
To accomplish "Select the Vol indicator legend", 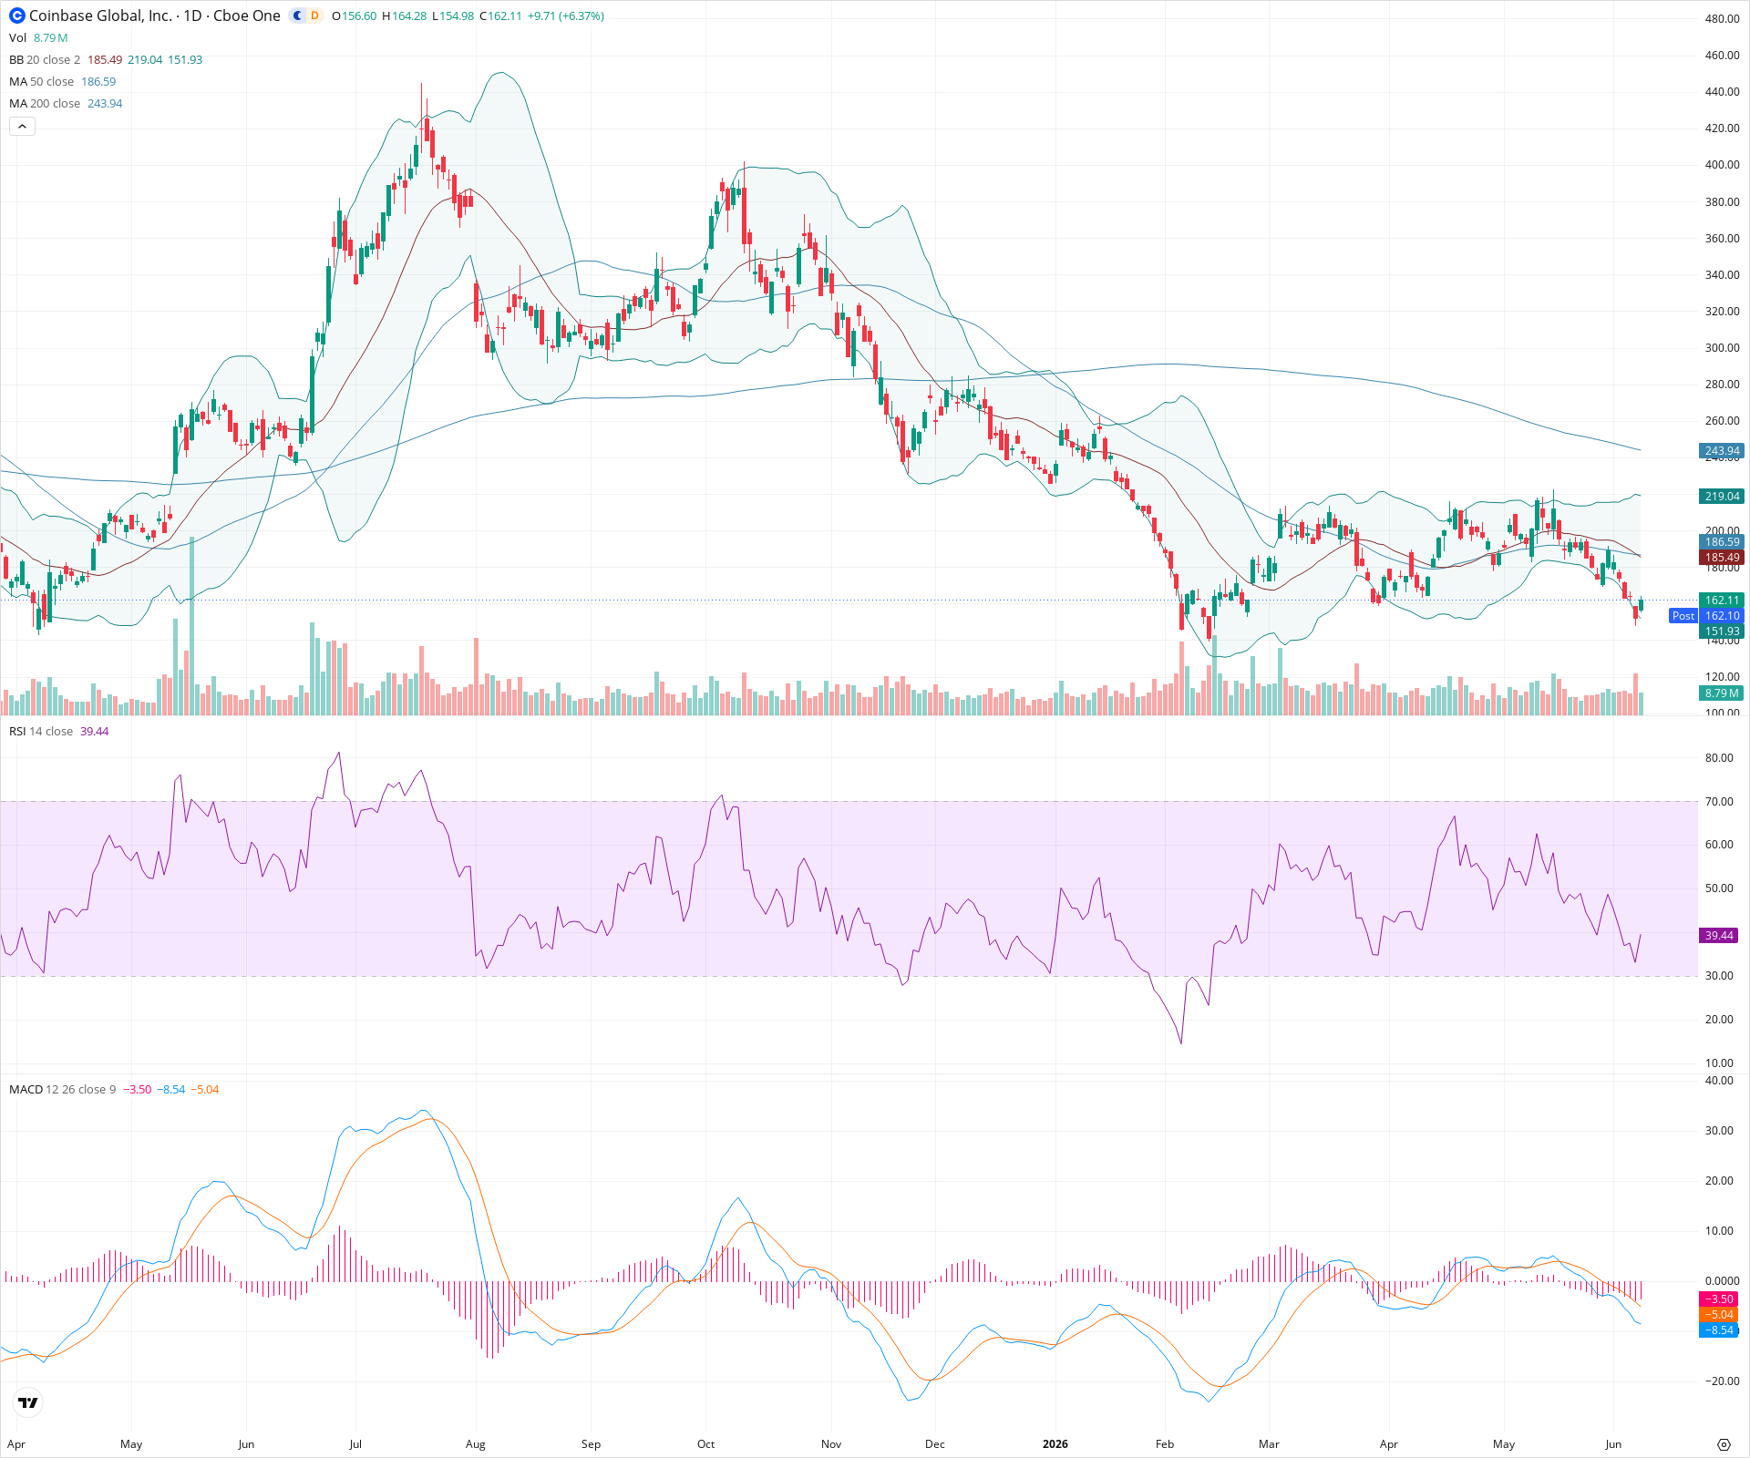I will point(17,37).
